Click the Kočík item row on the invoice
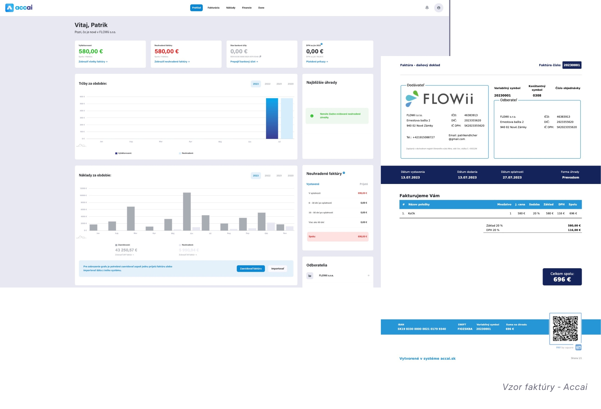Screen dimensions: 601x409 coord(490,213)
